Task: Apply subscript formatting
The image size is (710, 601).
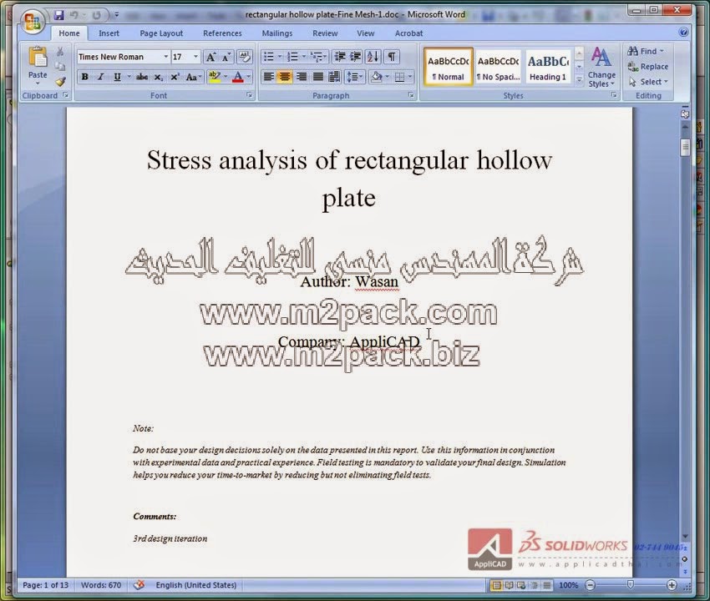Action: point(158,77)
